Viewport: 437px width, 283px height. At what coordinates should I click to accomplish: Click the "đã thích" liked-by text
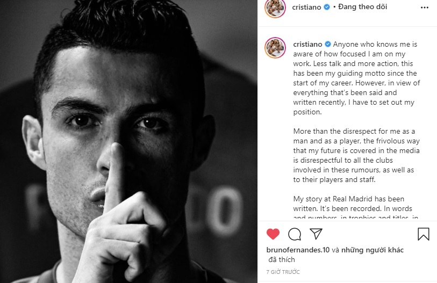282,259
